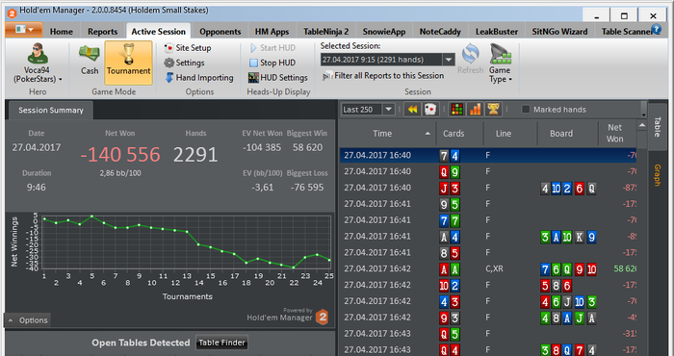Open Site Setup options
674x356 pixels.
tap(188, 48)
